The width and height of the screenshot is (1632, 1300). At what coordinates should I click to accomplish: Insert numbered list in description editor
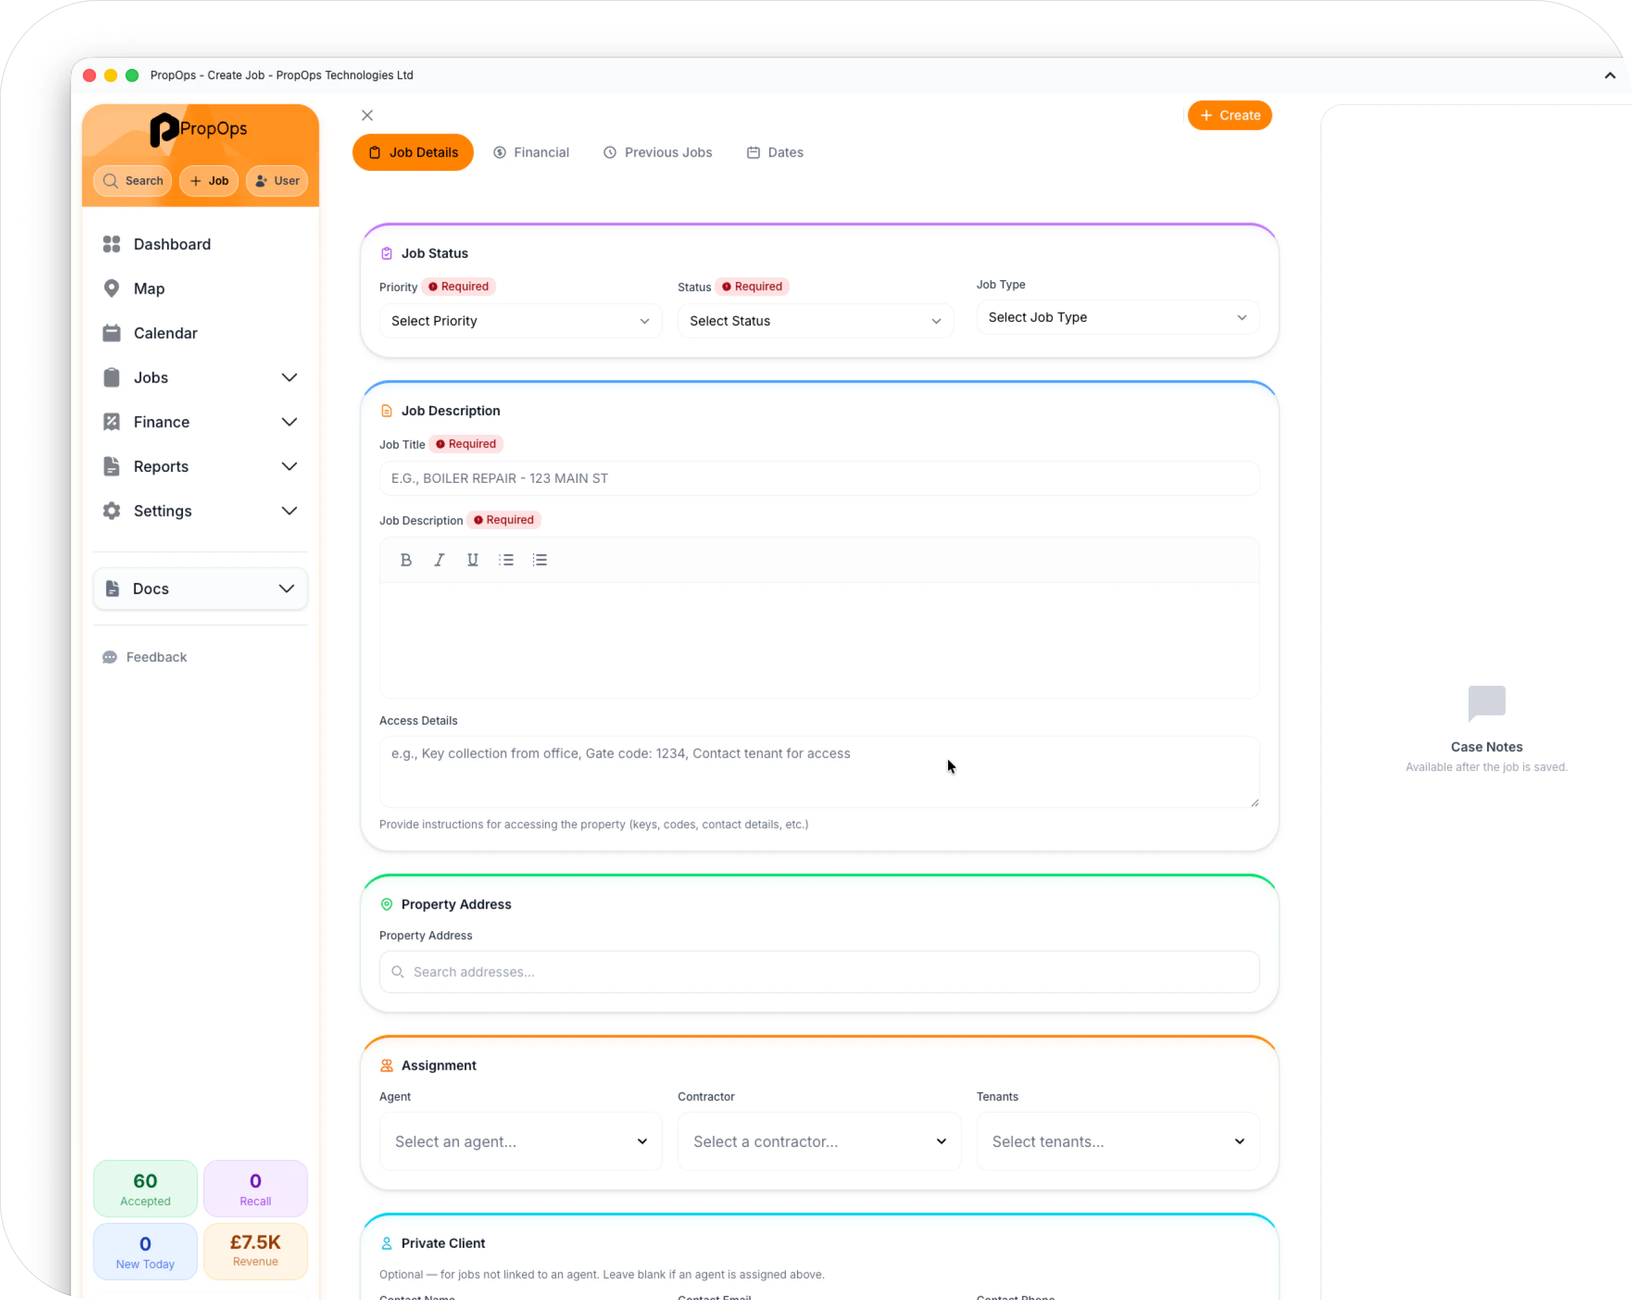tap(541, 561)
